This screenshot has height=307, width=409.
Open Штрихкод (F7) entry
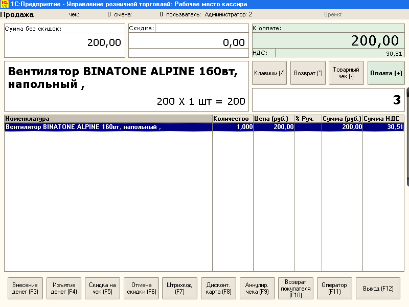pos(179,288)
